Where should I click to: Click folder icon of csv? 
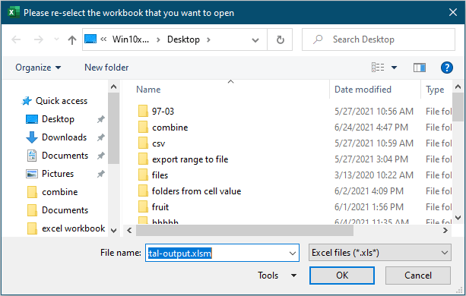[143, 143]
